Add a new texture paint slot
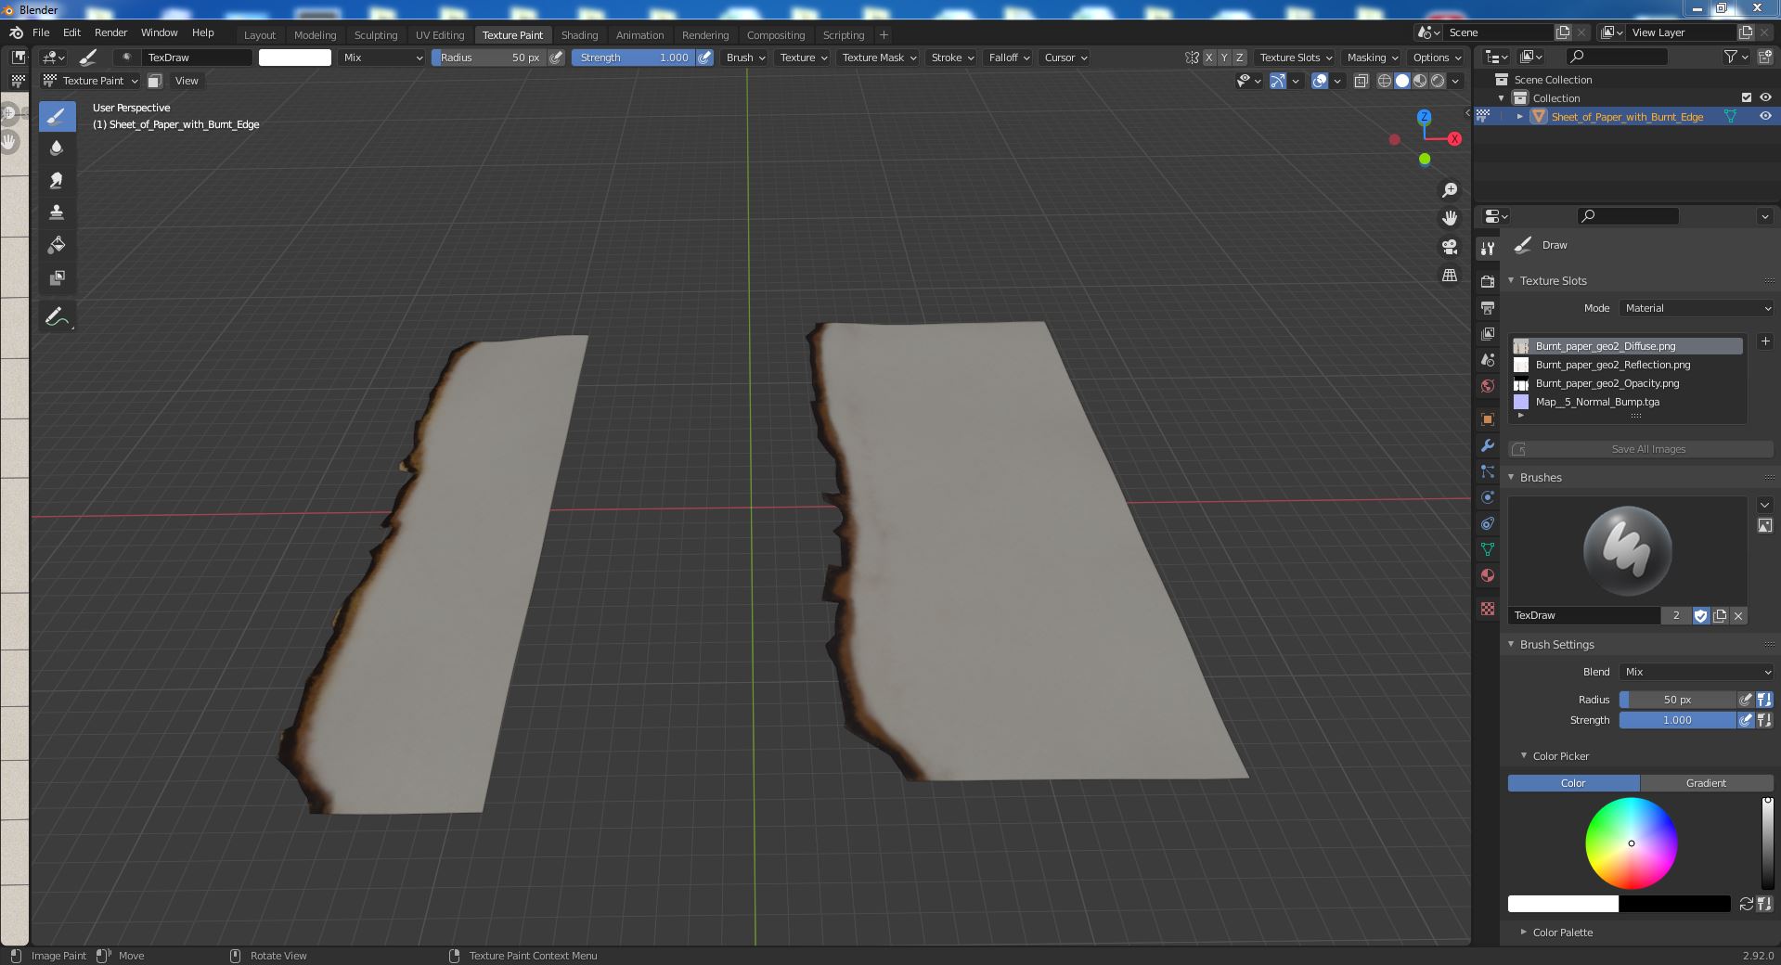The height and width of the screenshot is (965, 1781). point(1765,341)
